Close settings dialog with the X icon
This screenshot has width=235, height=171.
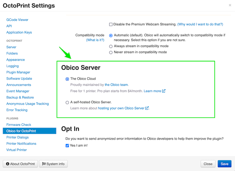click(230, 5)
